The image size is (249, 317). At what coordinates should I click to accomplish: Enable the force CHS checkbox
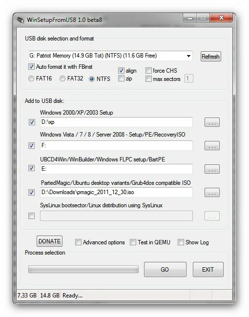point(148,70)
